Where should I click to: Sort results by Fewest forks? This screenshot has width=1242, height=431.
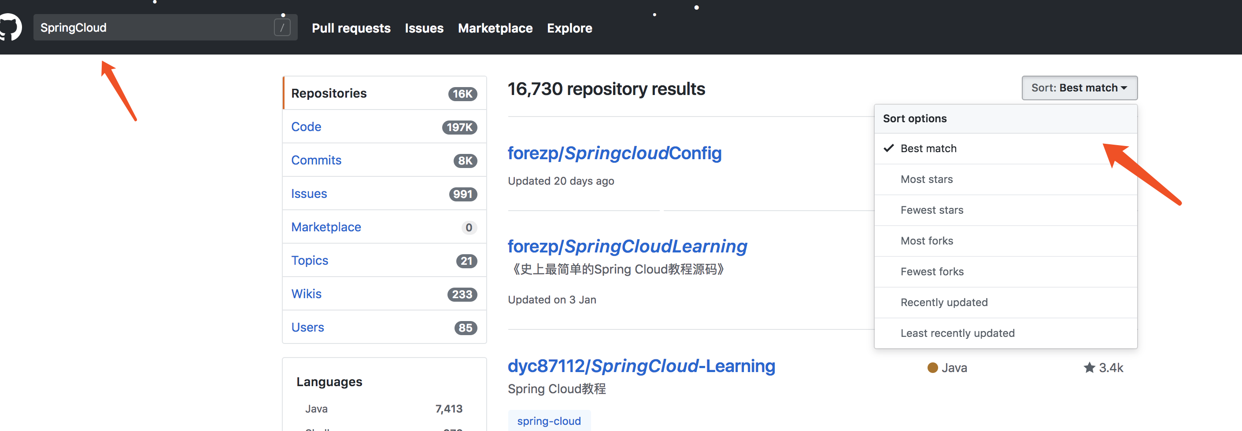[1005, 272]
